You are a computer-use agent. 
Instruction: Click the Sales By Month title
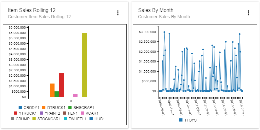[x=156, y=10]
